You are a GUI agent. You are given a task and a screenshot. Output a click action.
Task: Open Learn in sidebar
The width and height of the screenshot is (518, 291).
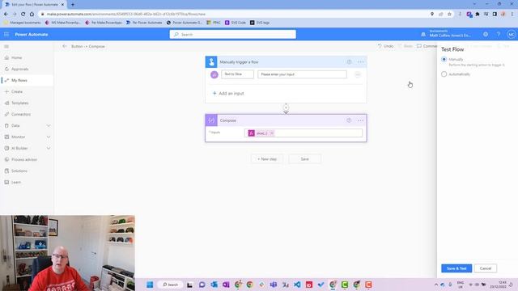tap(16, 182)
